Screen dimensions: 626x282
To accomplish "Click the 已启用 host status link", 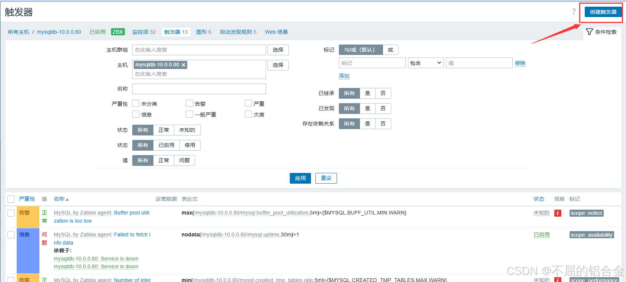I will 97,32.
